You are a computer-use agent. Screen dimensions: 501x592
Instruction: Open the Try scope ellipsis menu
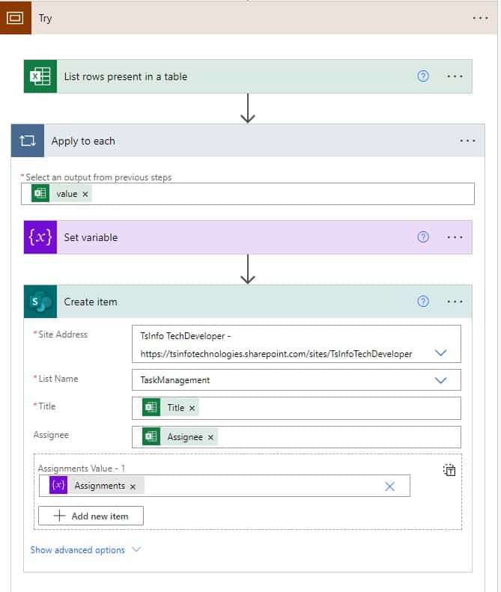point(480,18)
